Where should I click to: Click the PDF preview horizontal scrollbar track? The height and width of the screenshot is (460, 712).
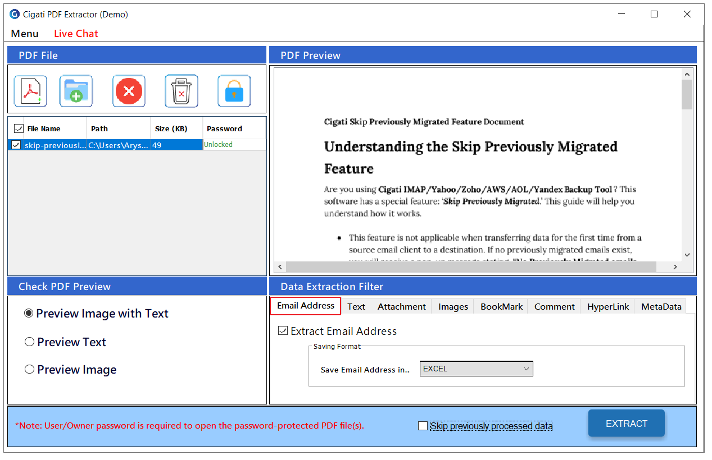coord(478,268)
